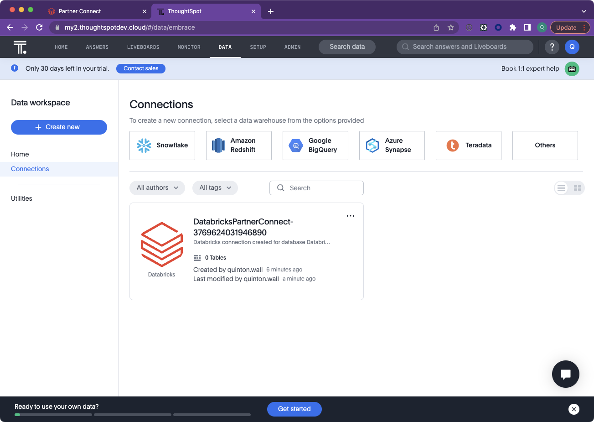The image size is (594, 422).
Task: Open the Databricks connection more options menu
Action: pos(350,216)
